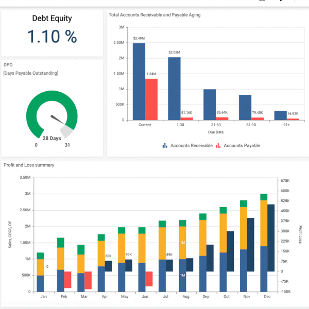Click the DPO gauge needle
The width and height of the screenshot is (309, 309).
56,120
